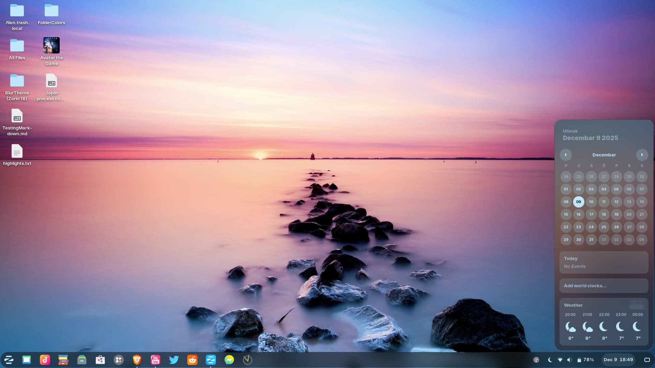
Task: Click the volume speaker tray icon
Action: [569, 360]
